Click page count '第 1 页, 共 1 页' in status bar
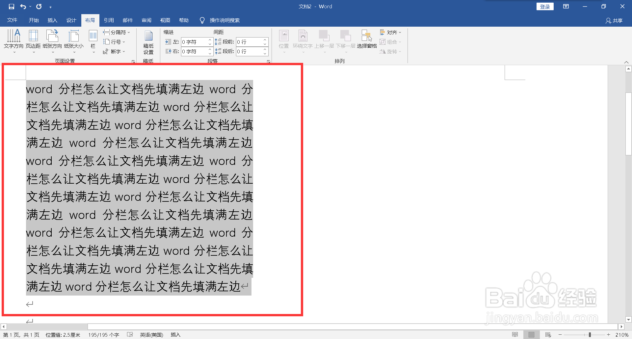632x339 pixels. coord(21,335)
